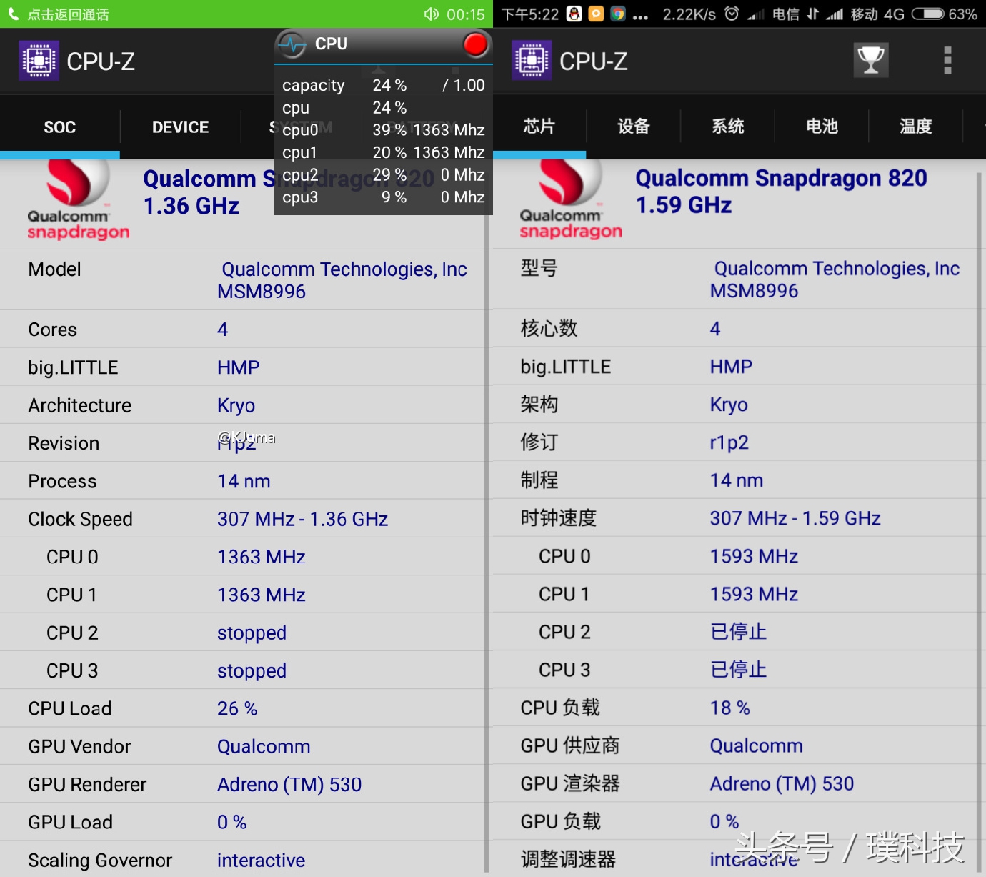Switch to the 温度 tab
986x877 pixels.
click(916, 127)
